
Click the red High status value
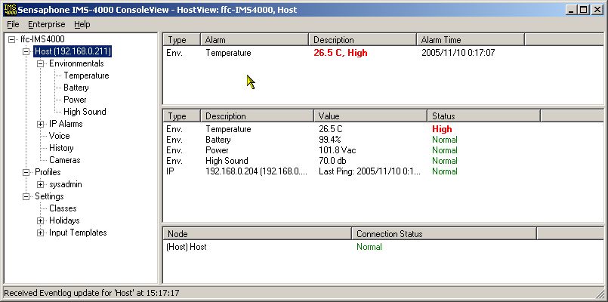[x=442, y=129]
